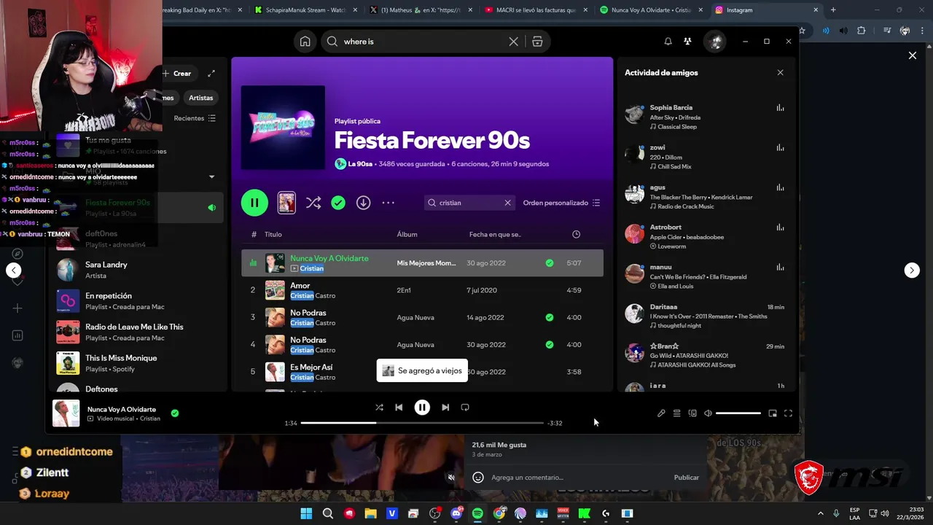The height and width of the screenshot is (525, 933).
Task: Expand library panel with arrows icon
Action: pyautogui.click(x=211, y=73)
